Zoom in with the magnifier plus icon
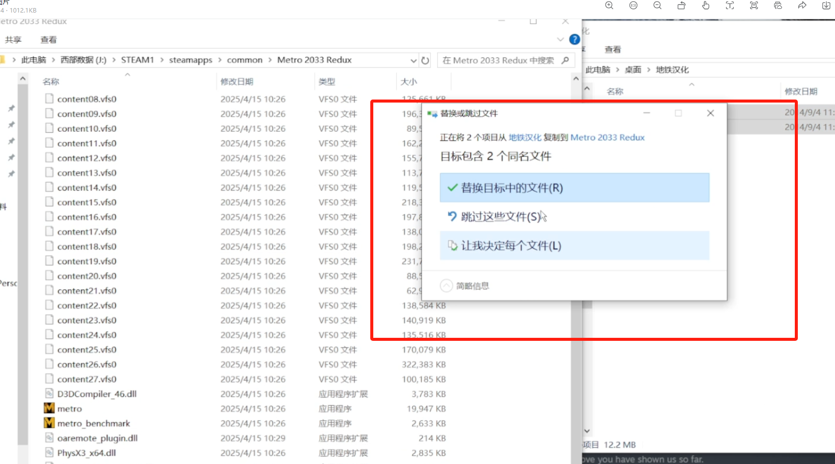This screenshot has height=464, width=835. tap(609, 6)
